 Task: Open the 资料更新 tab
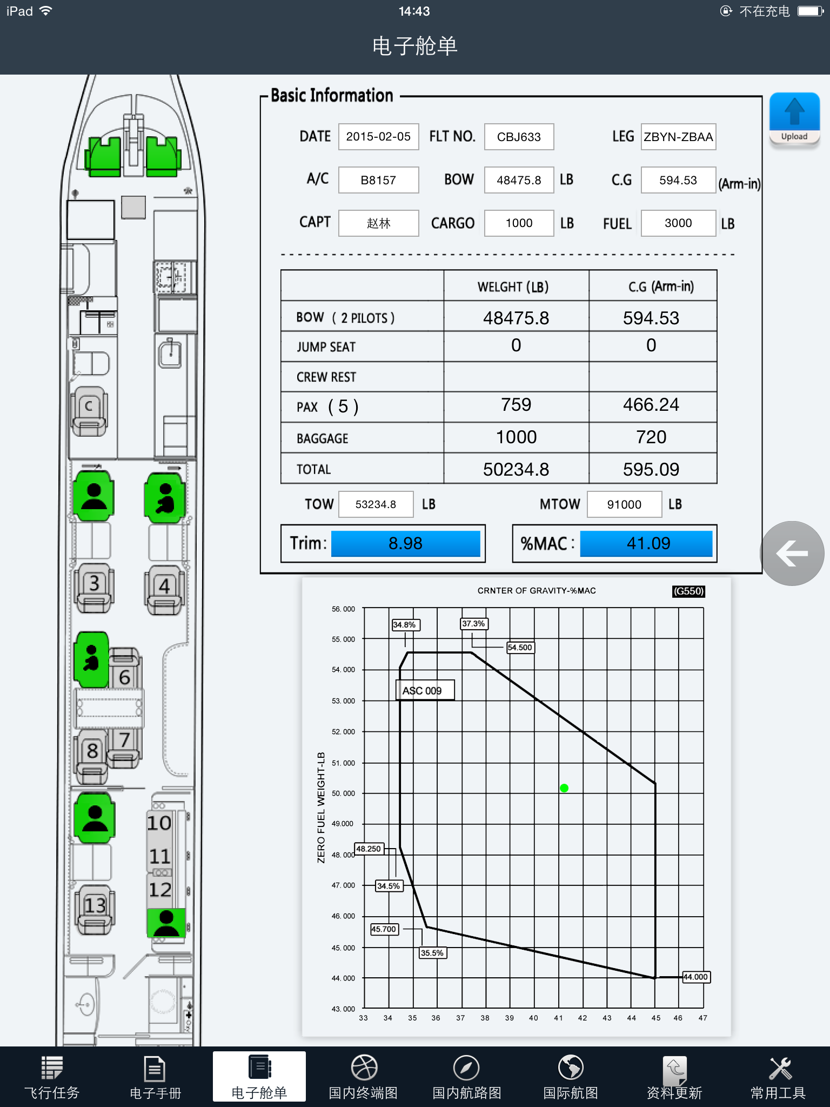[674, 1077]
